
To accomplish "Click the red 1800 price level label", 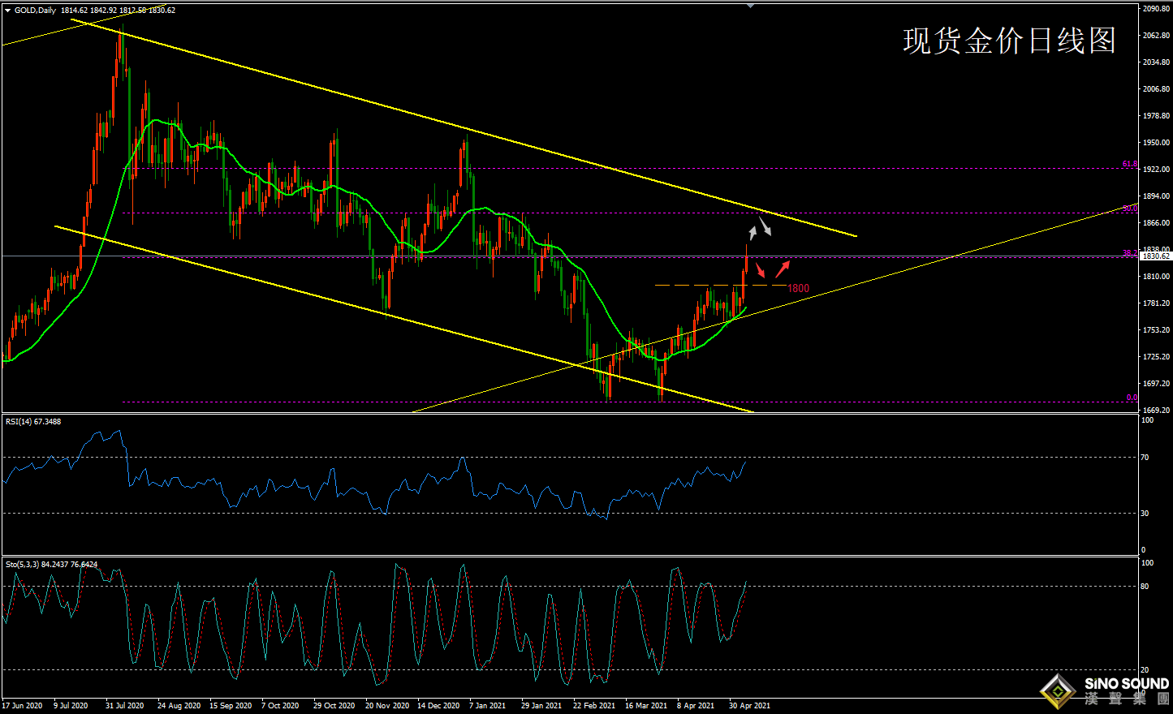I will pos(798,288).
